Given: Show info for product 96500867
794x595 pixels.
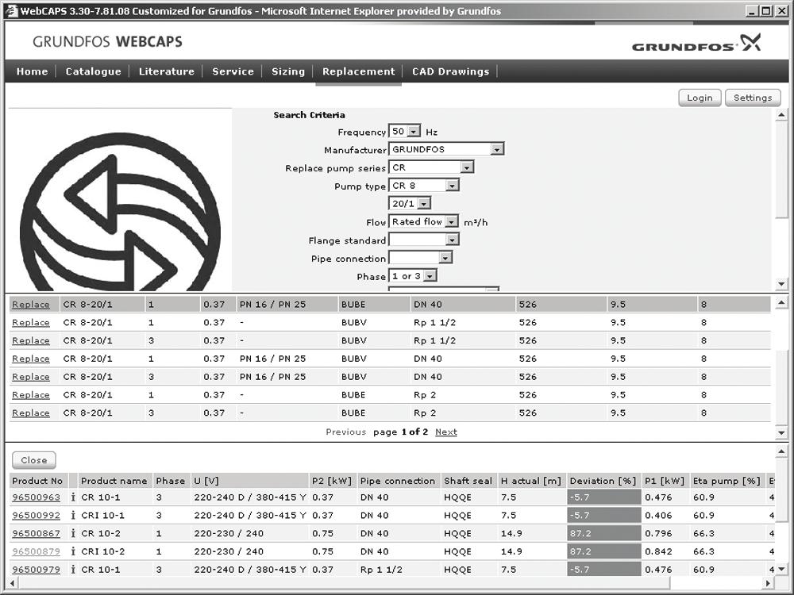Looking at the screenshot, I should 73,533.
